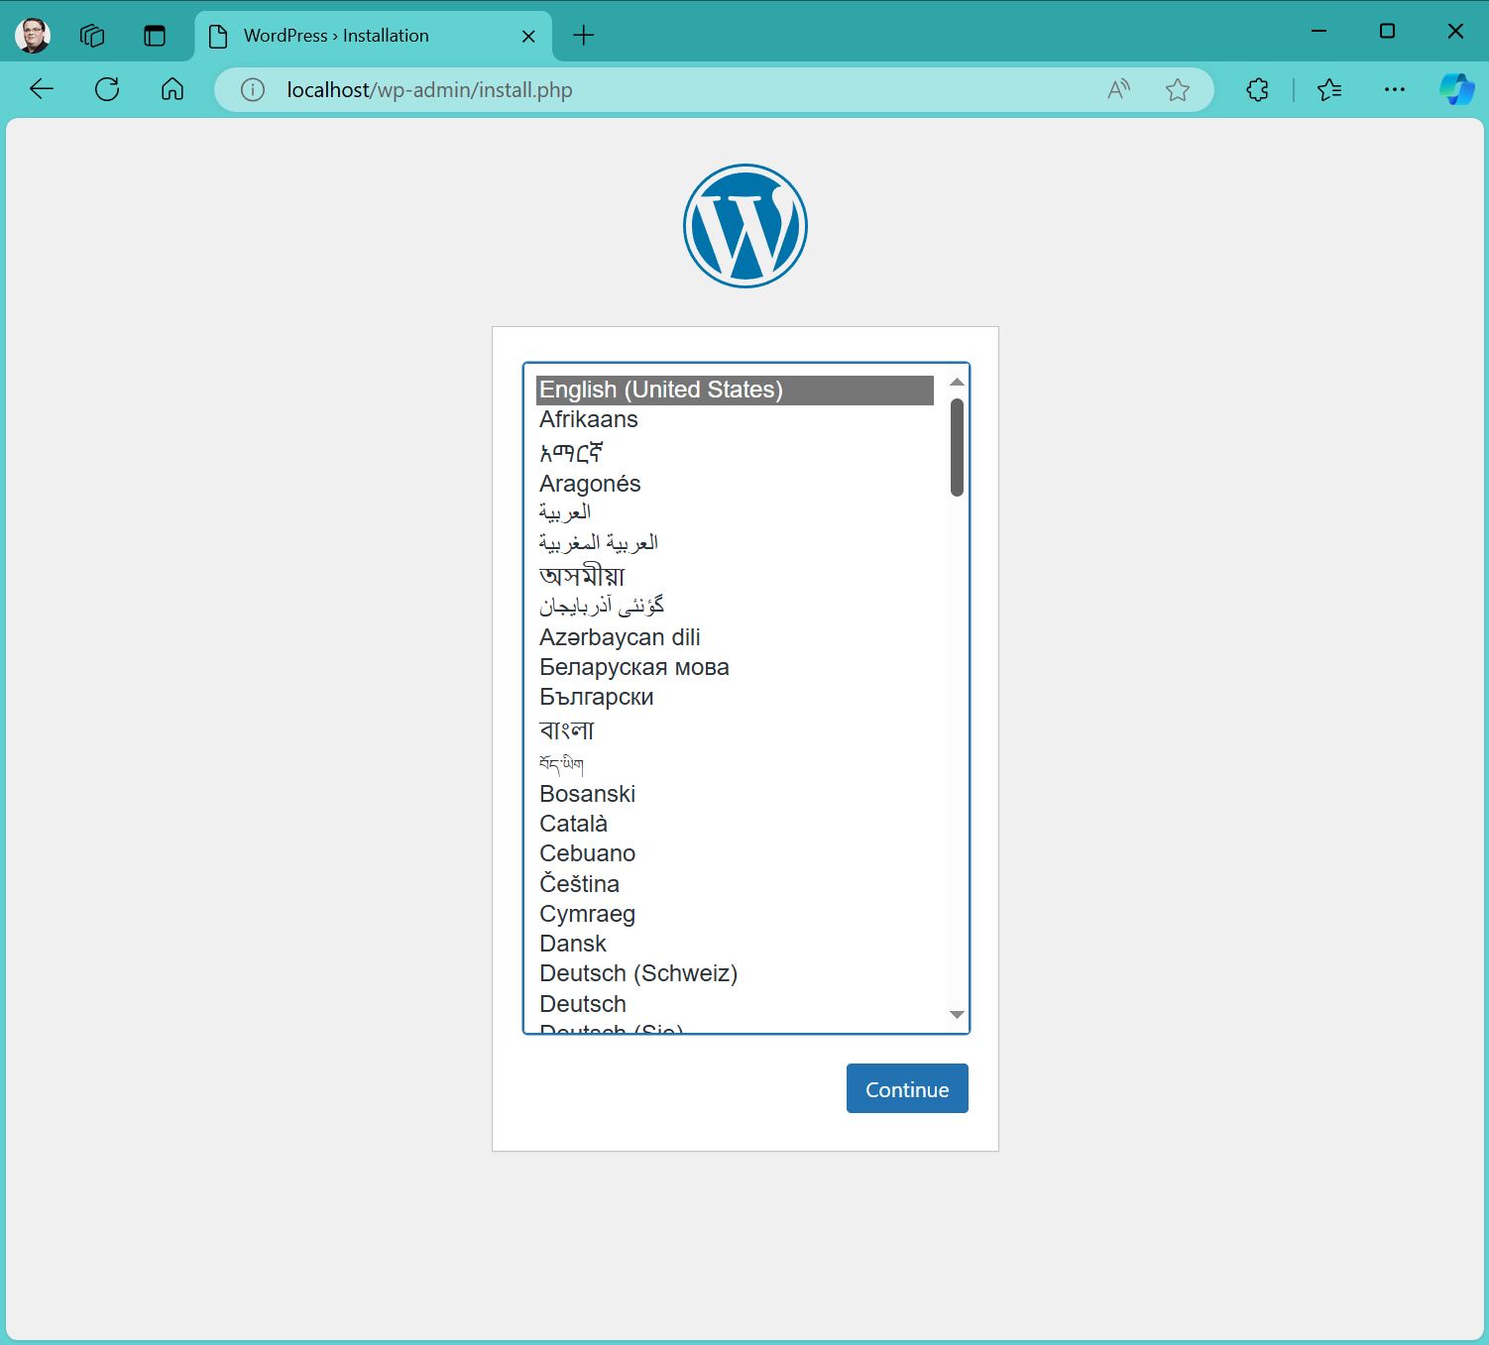The image size is (1489, 1345).
Task: Refresh the installation page
Action: coord(107,89)
